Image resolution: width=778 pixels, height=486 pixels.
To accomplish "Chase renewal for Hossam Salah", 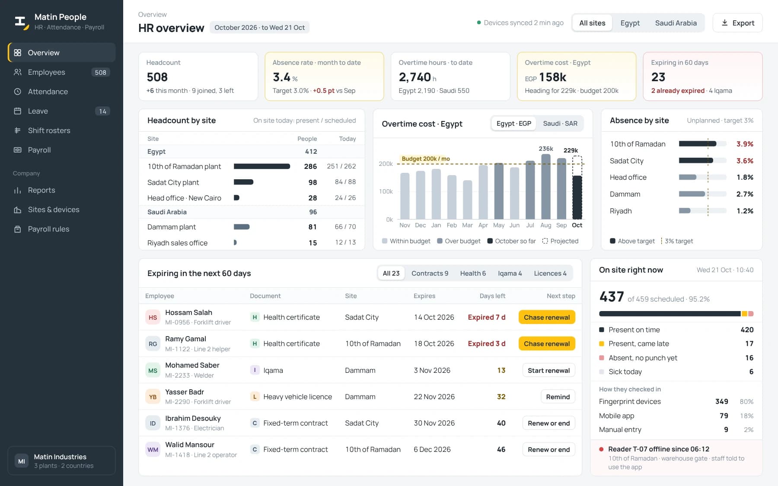I will [547, 318].
